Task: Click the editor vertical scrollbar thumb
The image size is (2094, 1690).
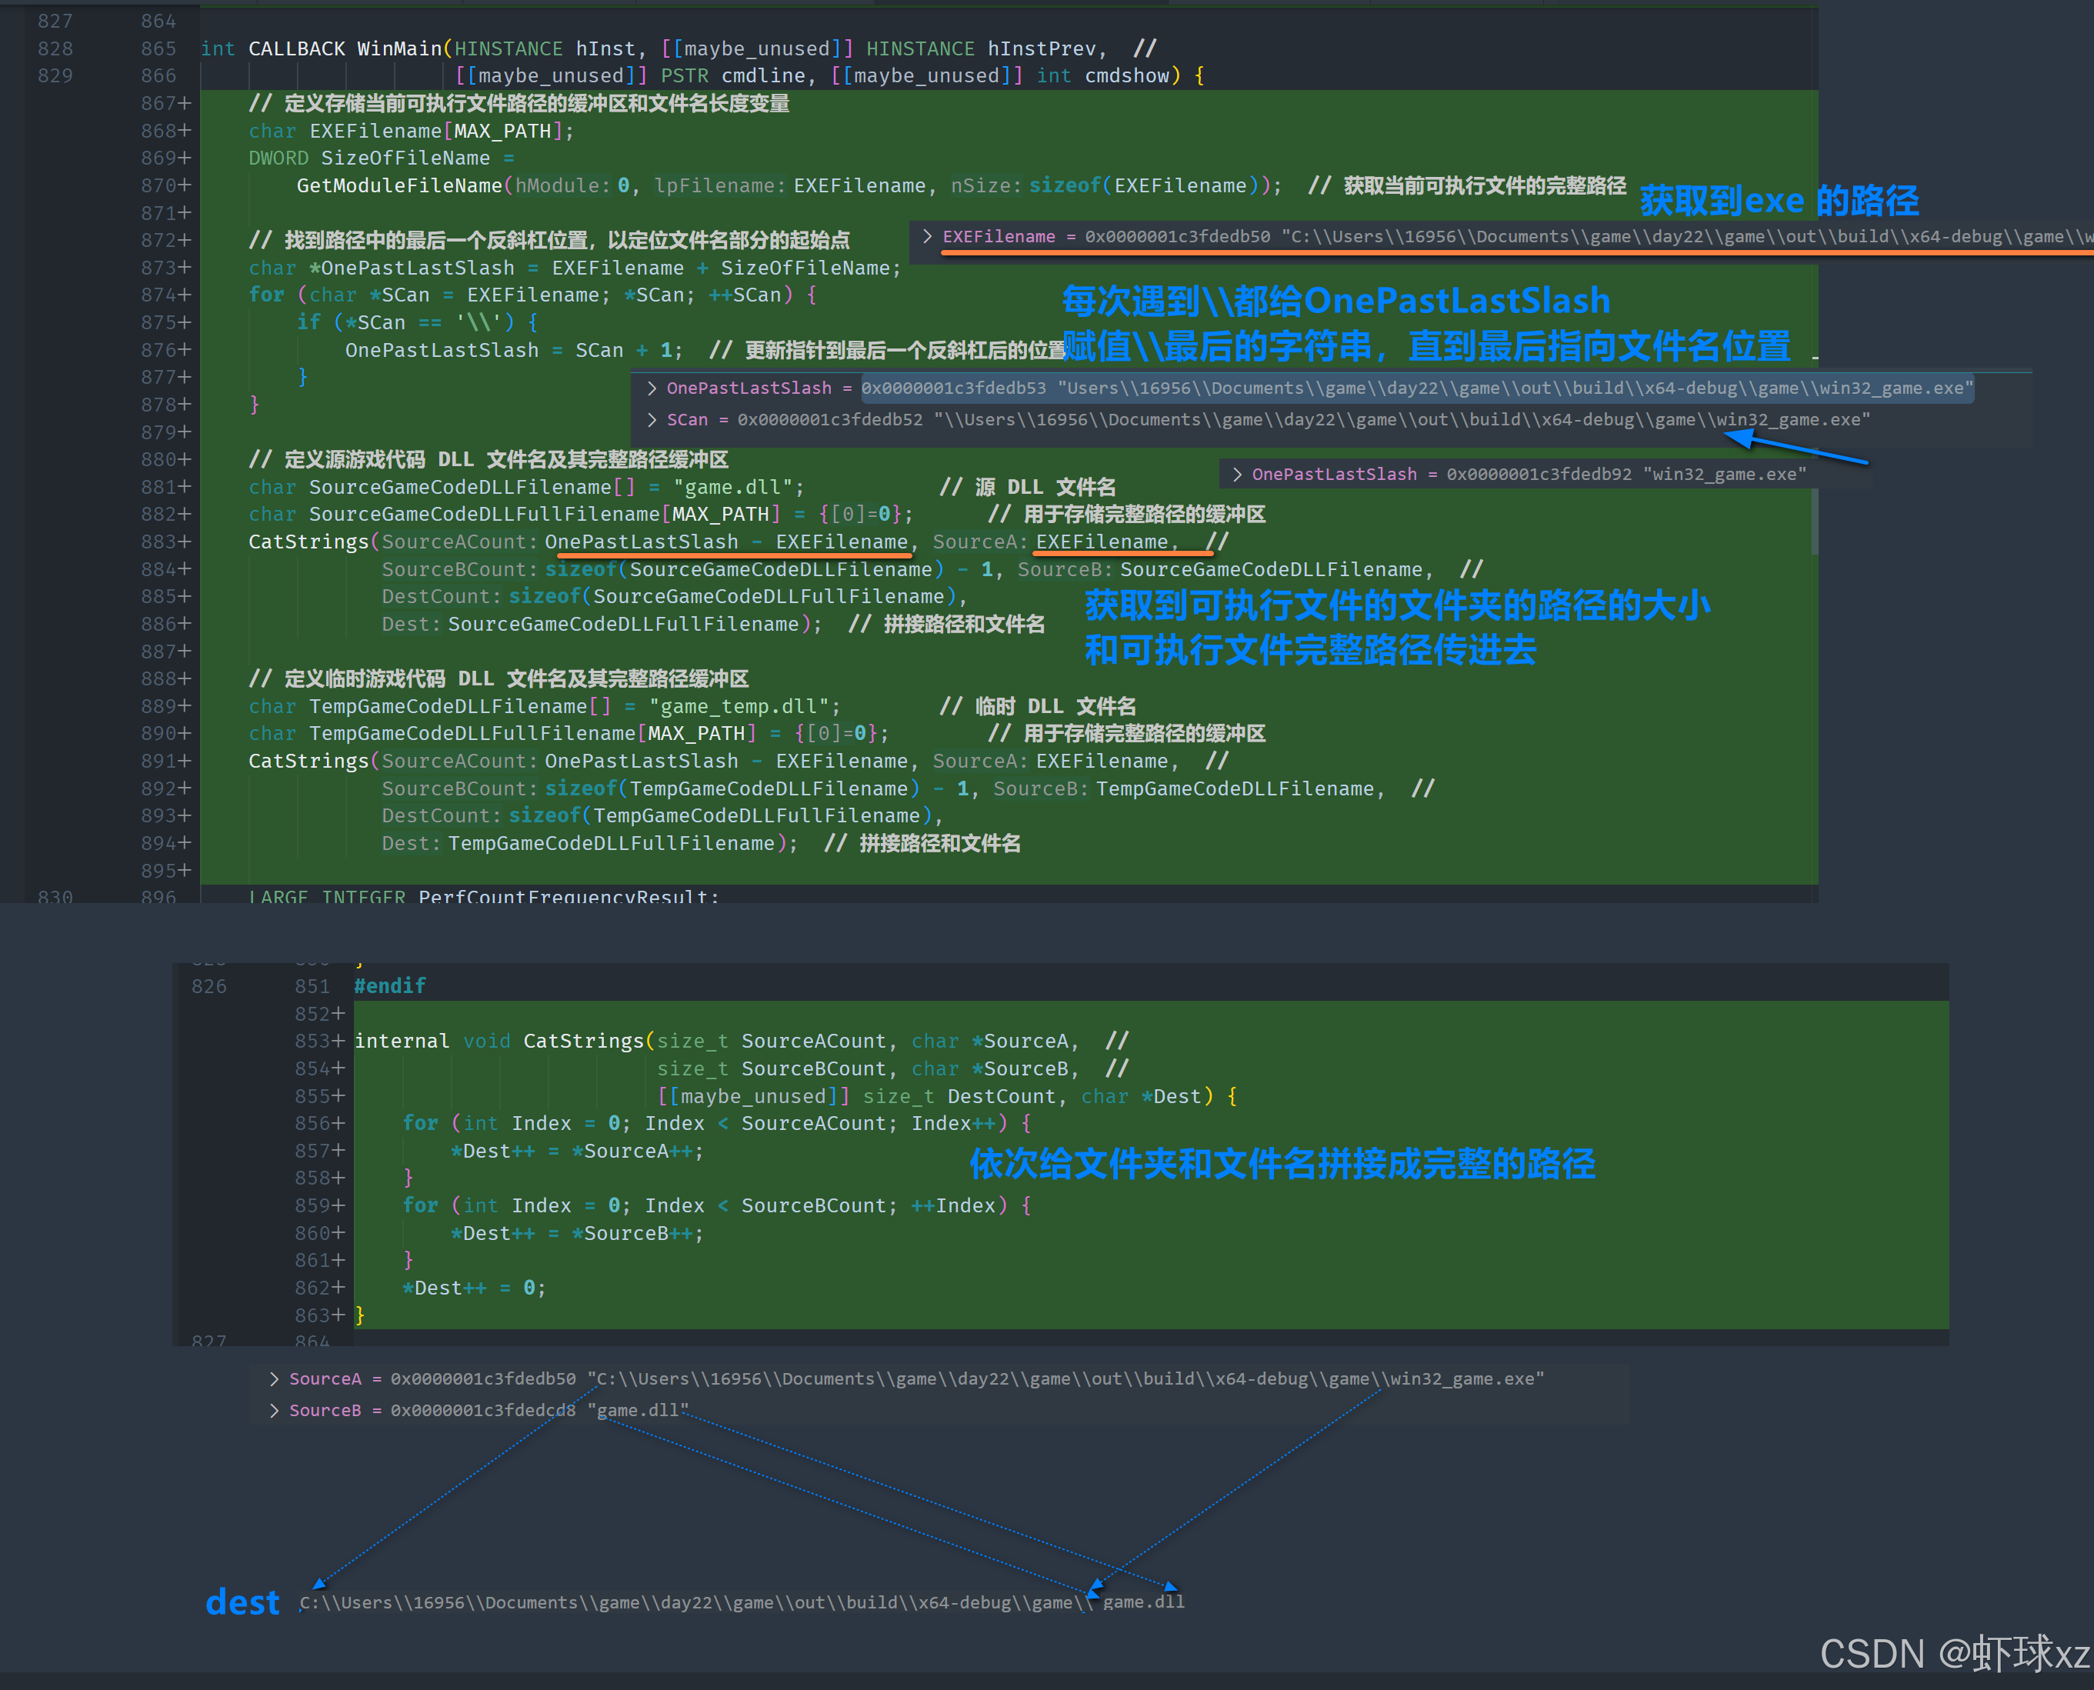Action: pos(1815,522)
